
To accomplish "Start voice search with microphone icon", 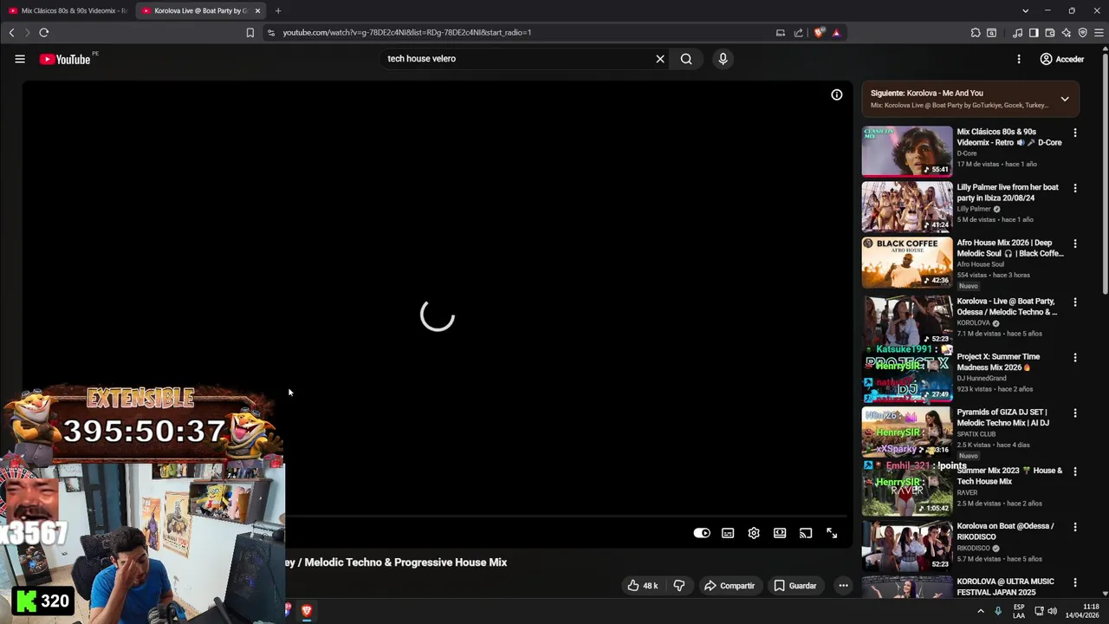I will click(723, 59).
